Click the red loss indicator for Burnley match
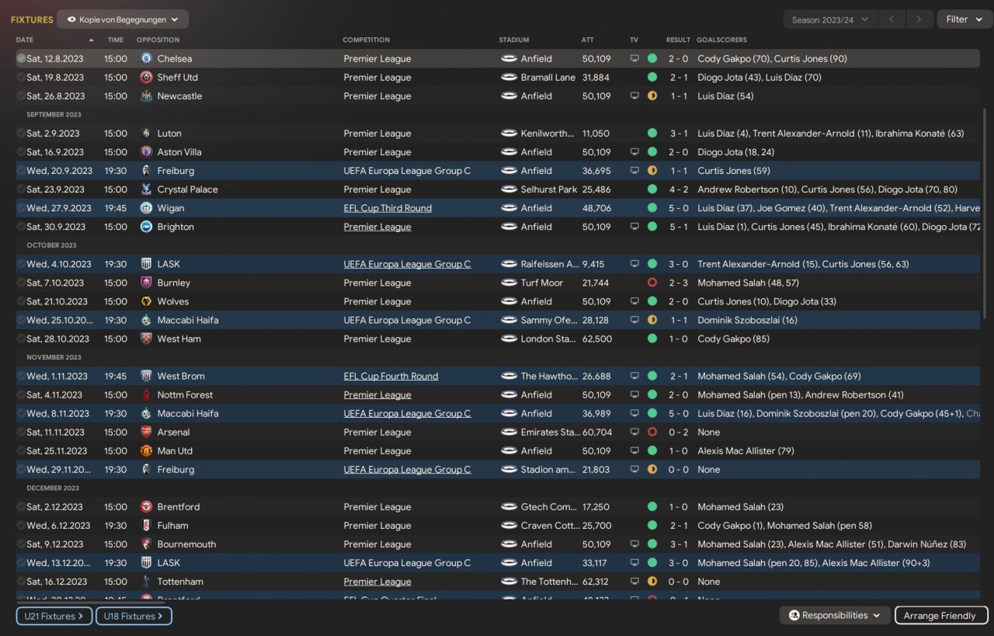This screenshot has height=636, width=994. [652, 283]
